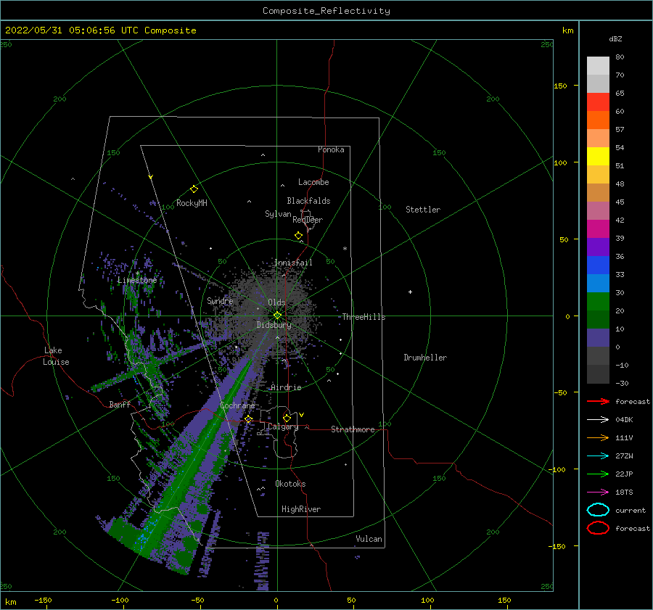This screenshot has height=610, width=653.
Task: Select the Olds label
Action: [x=276, y=302]
